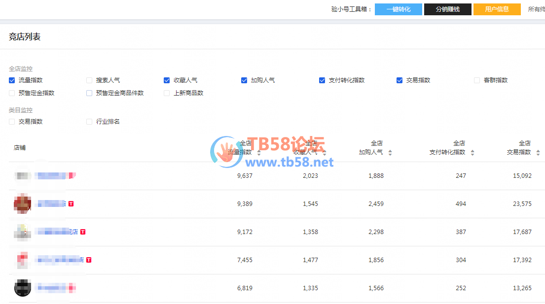Viewport: 545px width, 304px height.
Task: Open the 用户信息 orange button
Action: pyautogui.click(x=497, y=9)
